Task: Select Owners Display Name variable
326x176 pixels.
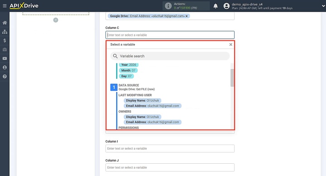Action: point(143,117)
